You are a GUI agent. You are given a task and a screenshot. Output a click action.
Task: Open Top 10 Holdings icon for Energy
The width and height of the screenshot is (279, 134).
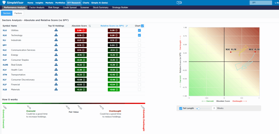click(56, 55)
